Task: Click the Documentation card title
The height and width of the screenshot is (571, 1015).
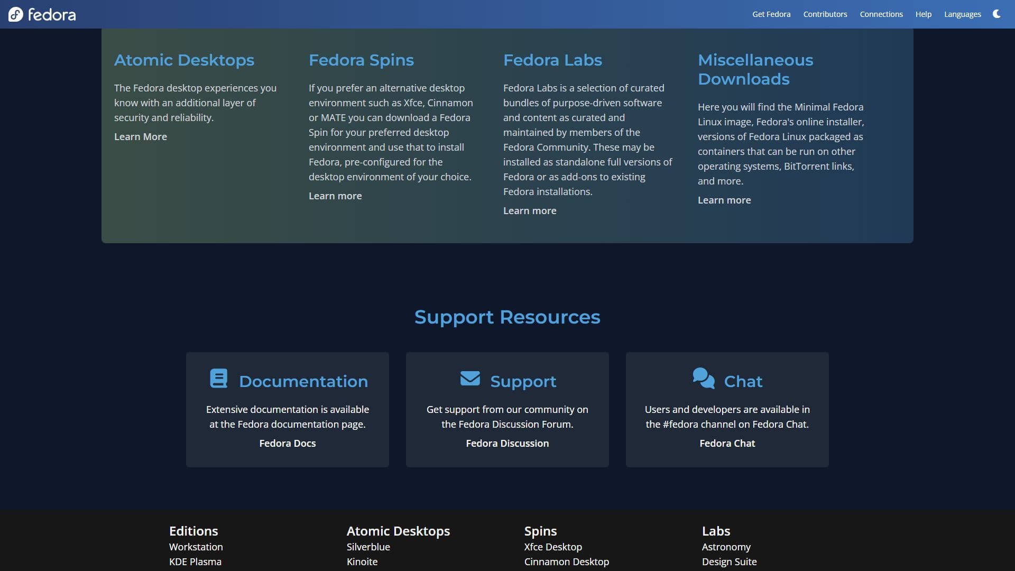Action: point(303,381)
